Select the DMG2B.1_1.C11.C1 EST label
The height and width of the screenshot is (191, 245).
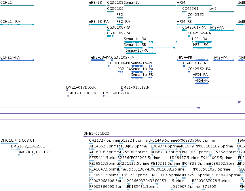[x=34, y=152]
